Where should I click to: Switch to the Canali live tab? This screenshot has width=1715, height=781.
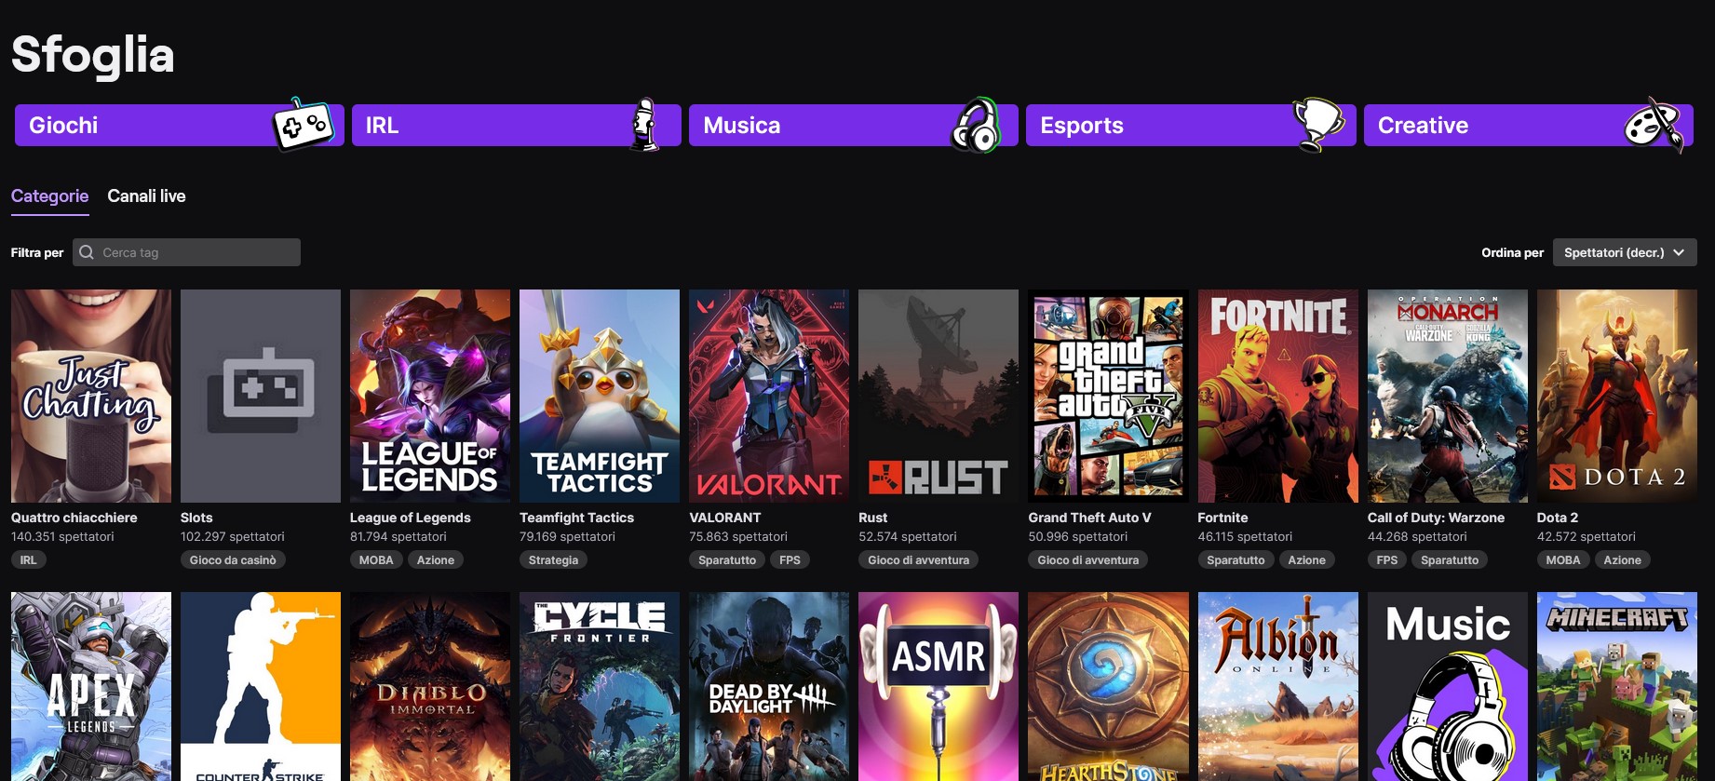[146, 196]
